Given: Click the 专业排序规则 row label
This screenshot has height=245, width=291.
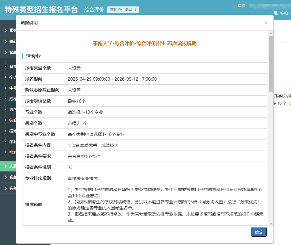Looking at the screenshot, I should tap(38, 178).
